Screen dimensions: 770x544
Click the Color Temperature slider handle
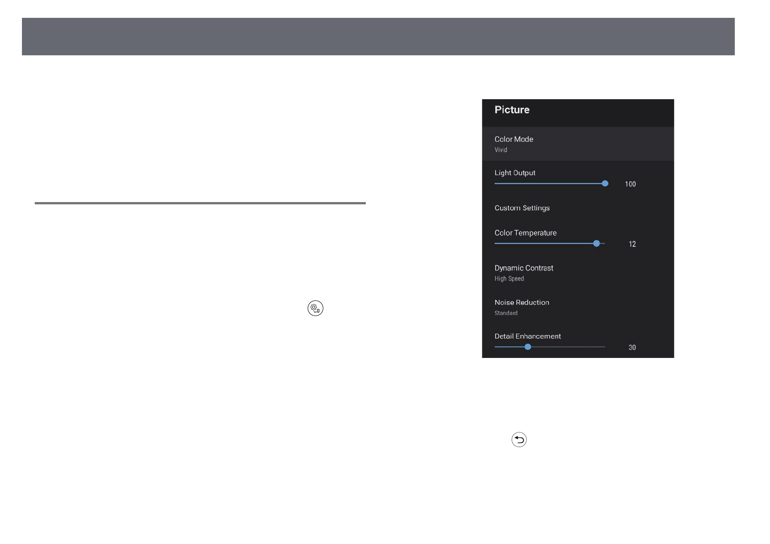(x=596, y=244)
